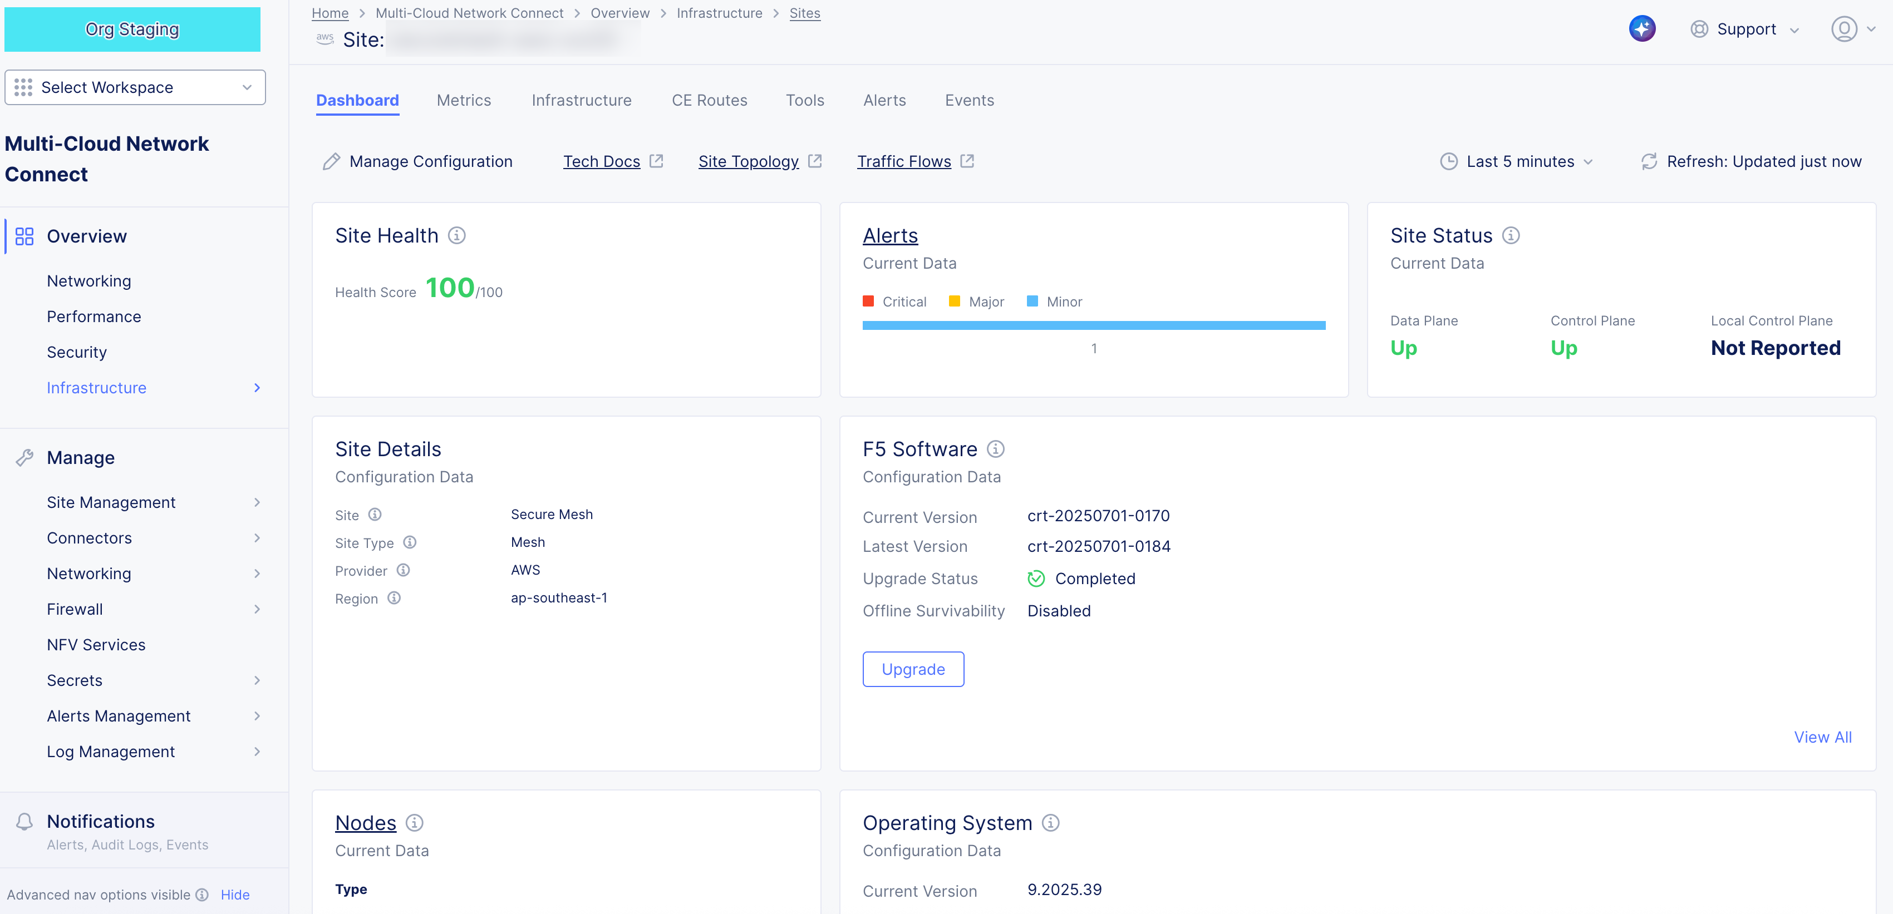Screen dimensions: 1893x914
Task: Switch to the Metrics tab
Action: (464, 100)
